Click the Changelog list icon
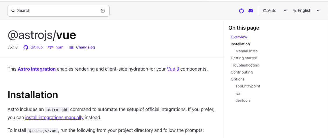328x138 pixels. pyautogui.click(x=71, y=47)
